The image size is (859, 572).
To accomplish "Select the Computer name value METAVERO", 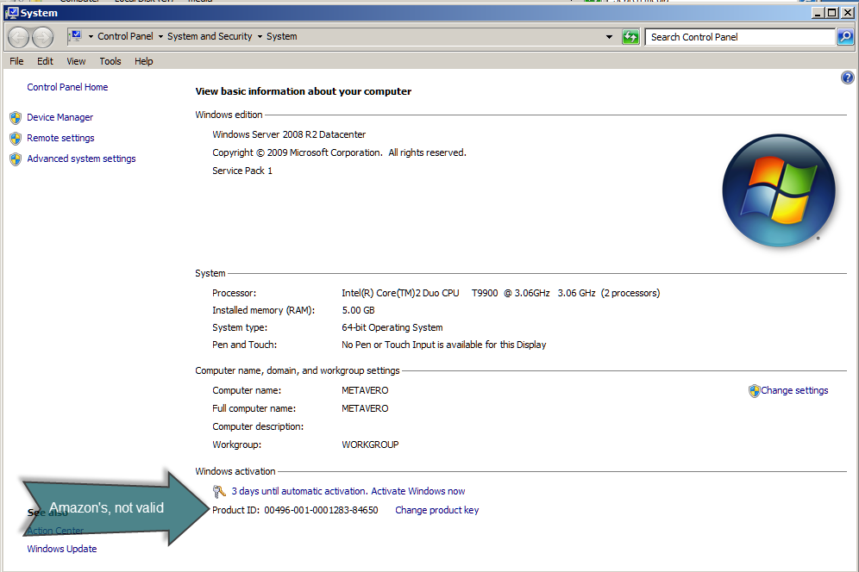I will [x=365, y=390].
